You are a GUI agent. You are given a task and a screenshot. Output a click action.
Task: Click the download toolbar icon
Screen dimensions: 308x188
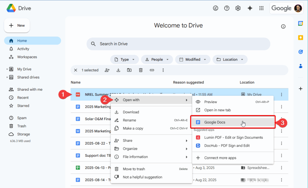coord(118,70)
